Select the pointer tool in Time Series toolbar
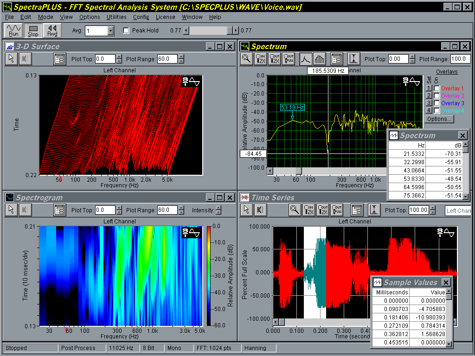This screenshot has width=475, height=356. pos(247,210)
